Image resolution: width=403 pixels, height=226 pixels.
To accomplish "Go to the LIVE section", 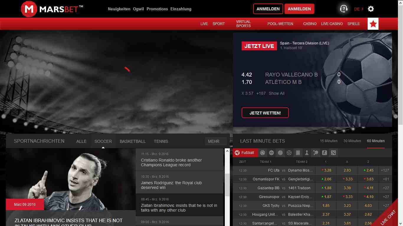I will coord(204,24).
